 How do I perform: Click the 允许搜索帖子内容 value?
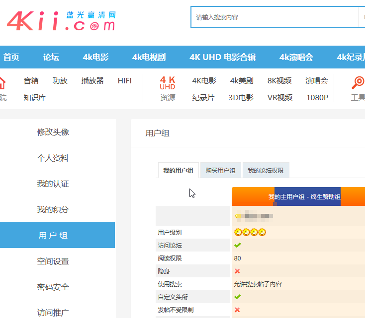pos(258,284)
